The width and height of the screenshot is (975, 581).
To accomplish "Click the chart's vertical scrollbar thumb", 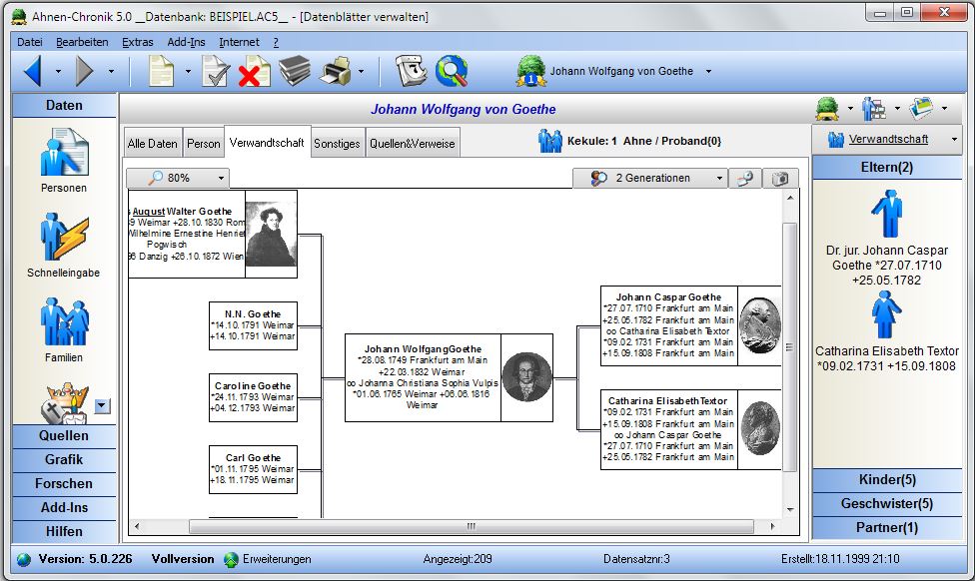I will (790, 346).
